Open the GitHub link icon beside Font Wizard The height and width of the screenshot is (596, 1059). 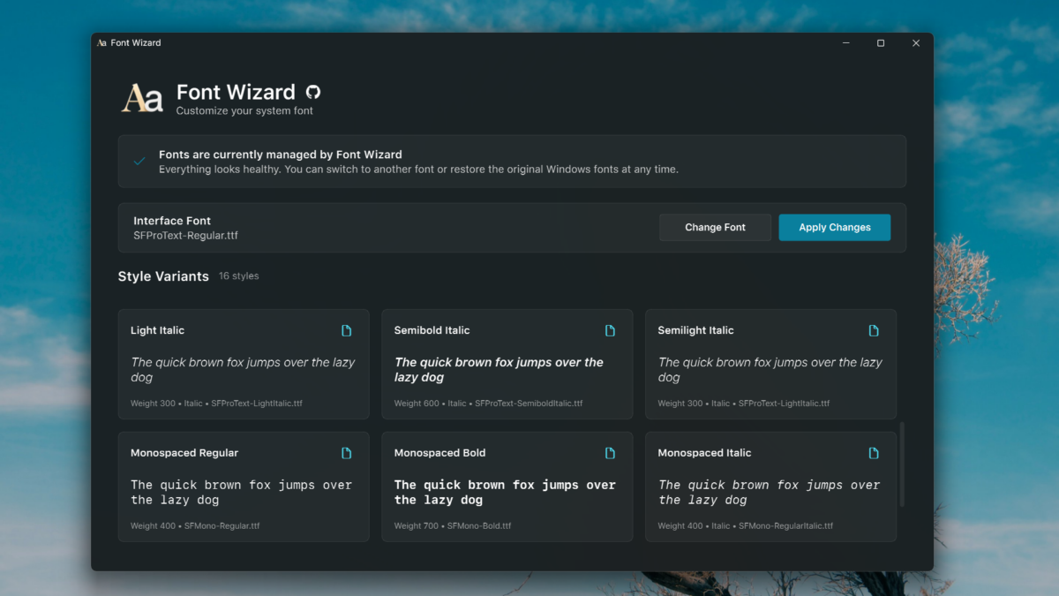coord(312,92)
